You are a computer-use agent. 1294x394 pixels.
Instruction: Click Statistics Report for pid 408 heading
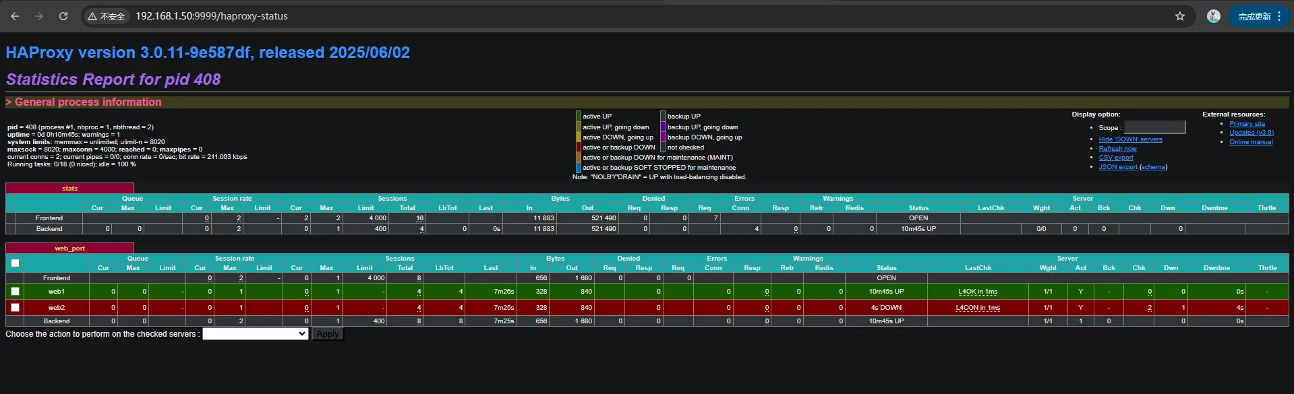pyautogui.click(x=113, y=79)
